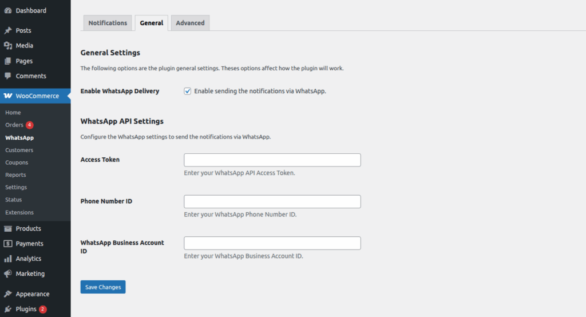Screen dimensions: 586x317
Task: Click the Media library icon
Action: pos(8,46)
